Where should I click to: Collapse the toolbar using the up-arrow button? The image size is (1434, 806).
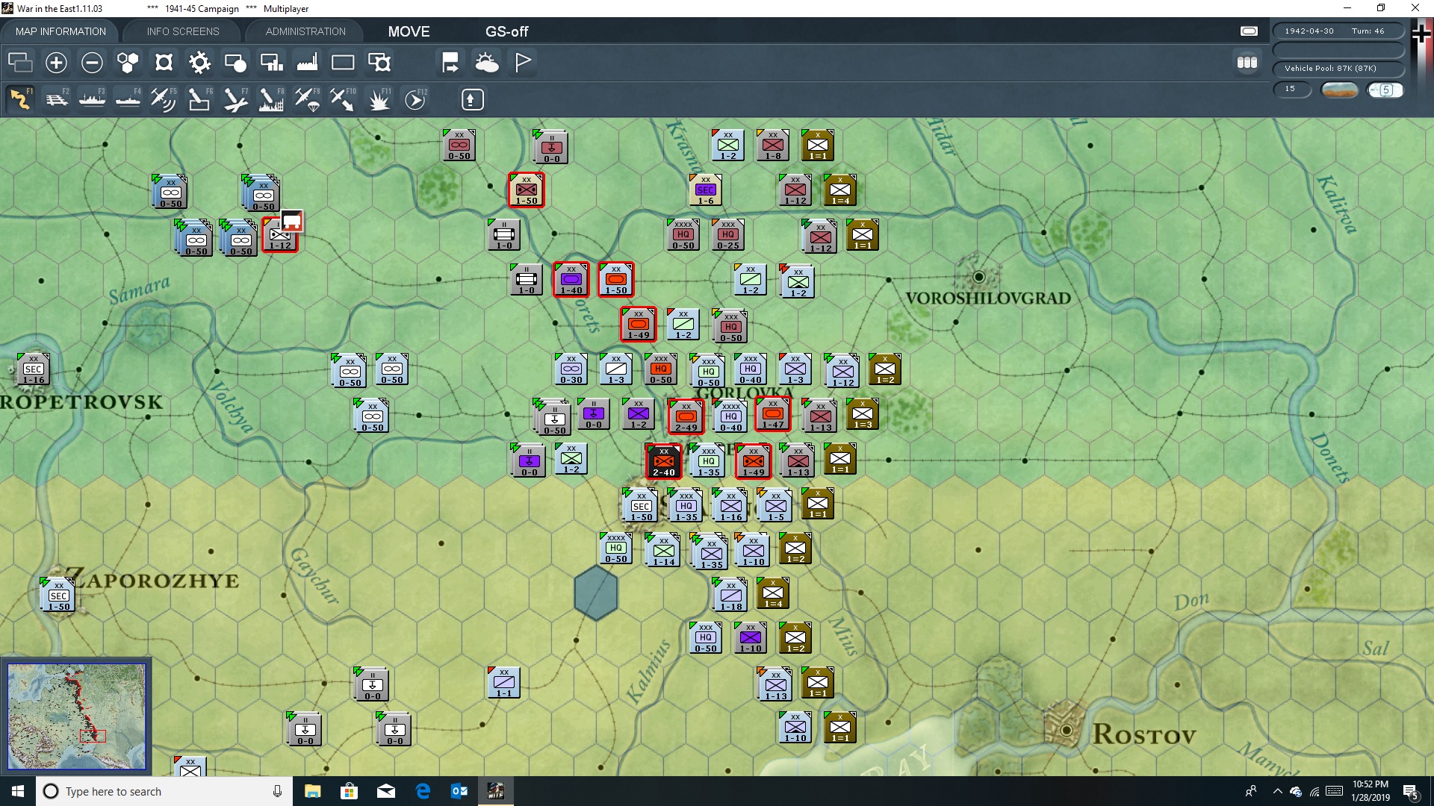click(x=472, y=99)
